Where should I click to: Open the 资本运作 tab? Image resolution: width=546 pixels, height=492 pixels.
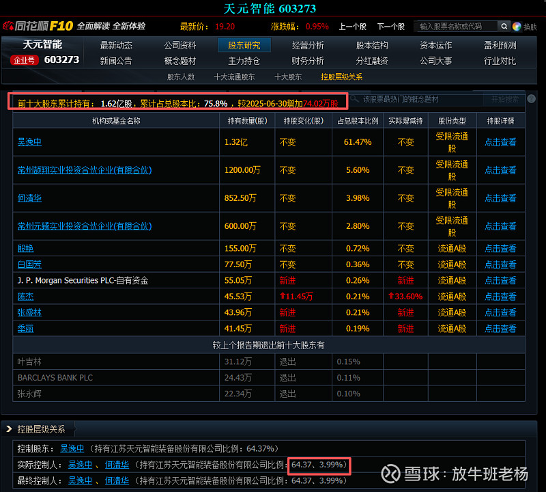(x=435, y=45)
